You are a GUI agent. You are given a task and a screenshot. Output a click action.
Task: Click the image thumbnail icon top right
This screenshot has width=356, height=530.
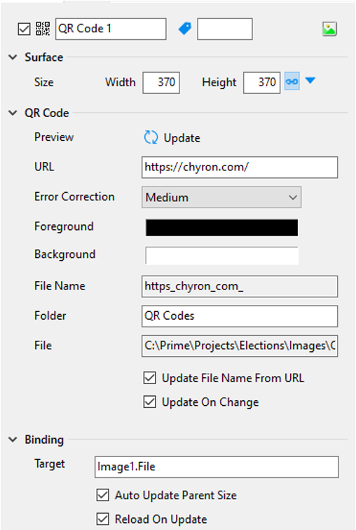329,29
